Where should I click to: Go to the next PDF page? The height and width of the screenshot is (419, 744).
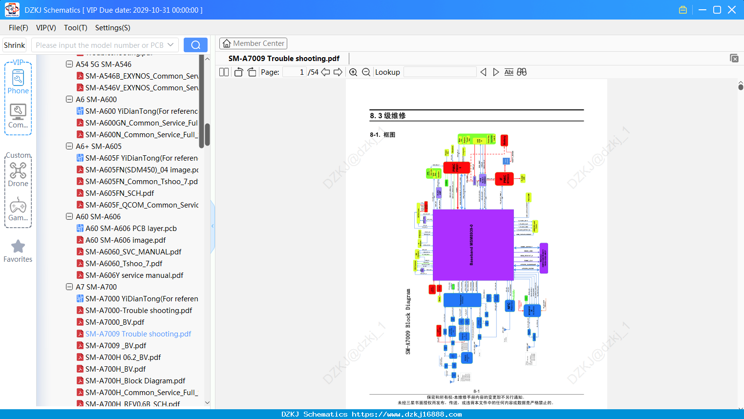tap(338, 72)
